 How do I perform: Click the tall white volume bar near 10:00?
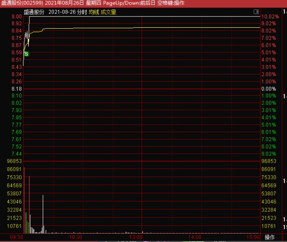point(43,214)
